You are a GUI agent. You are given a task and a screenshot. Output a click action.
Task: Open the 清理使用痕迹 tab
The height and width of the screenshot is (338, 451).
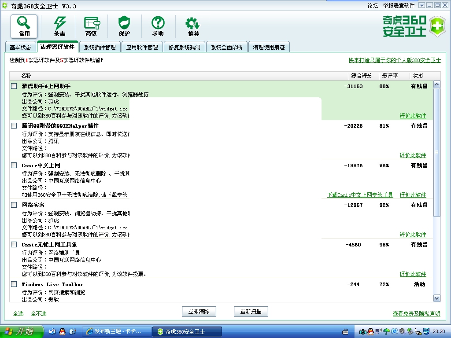(269, 47)
